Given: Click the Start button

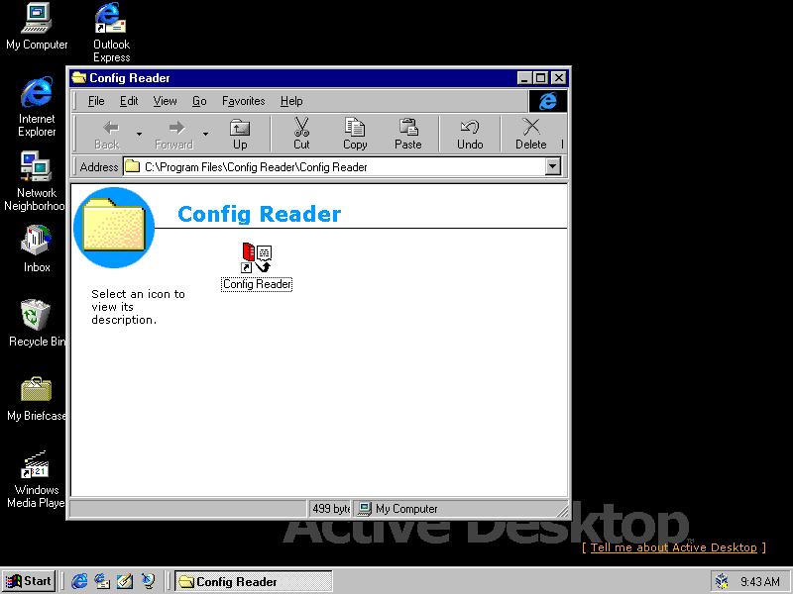Looking at the screenshot, I should coord(29,581).
